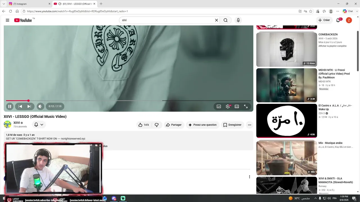Seek in the video progress bar
This screenshot has height=202, width=360.
click(129, 100)
